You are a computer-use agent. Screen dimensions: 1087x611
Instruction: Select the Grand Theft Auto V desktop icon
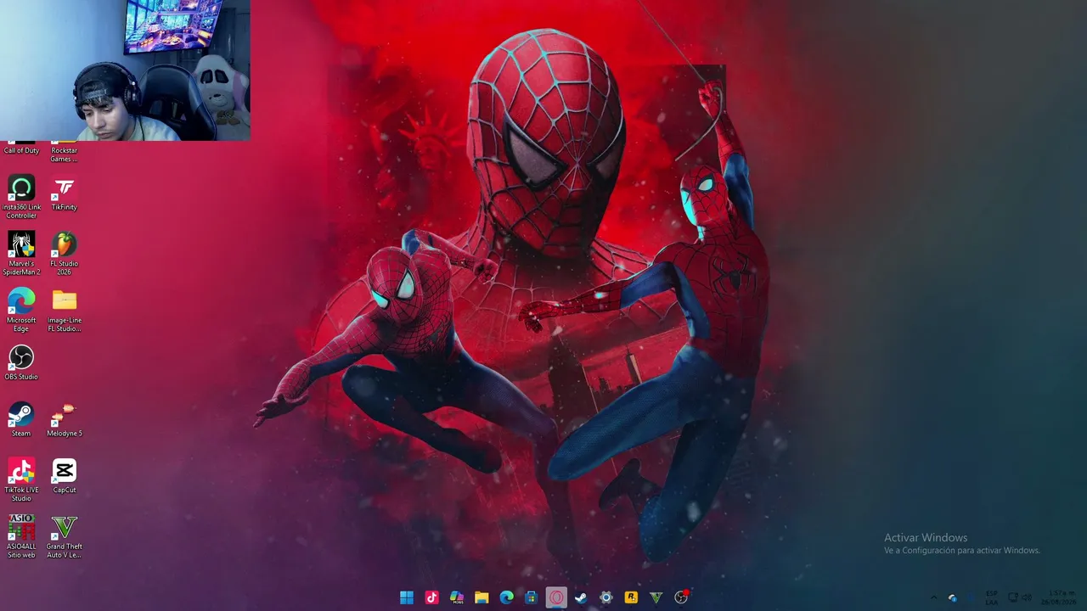point(64,536)
